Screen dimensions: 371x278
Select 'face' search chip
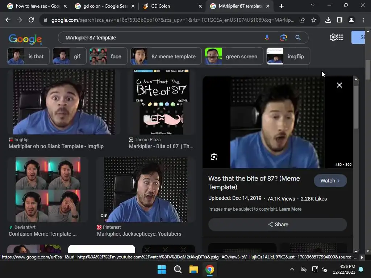[108, 56]
